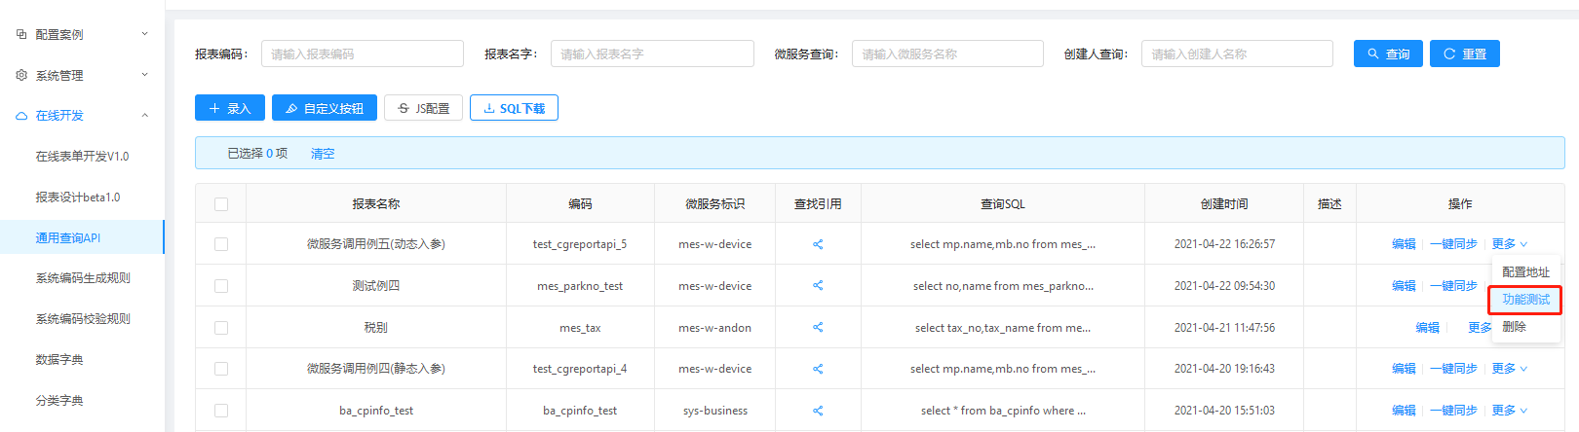
Task: Focus the 报表编码 input field
Action: [363, 54]
